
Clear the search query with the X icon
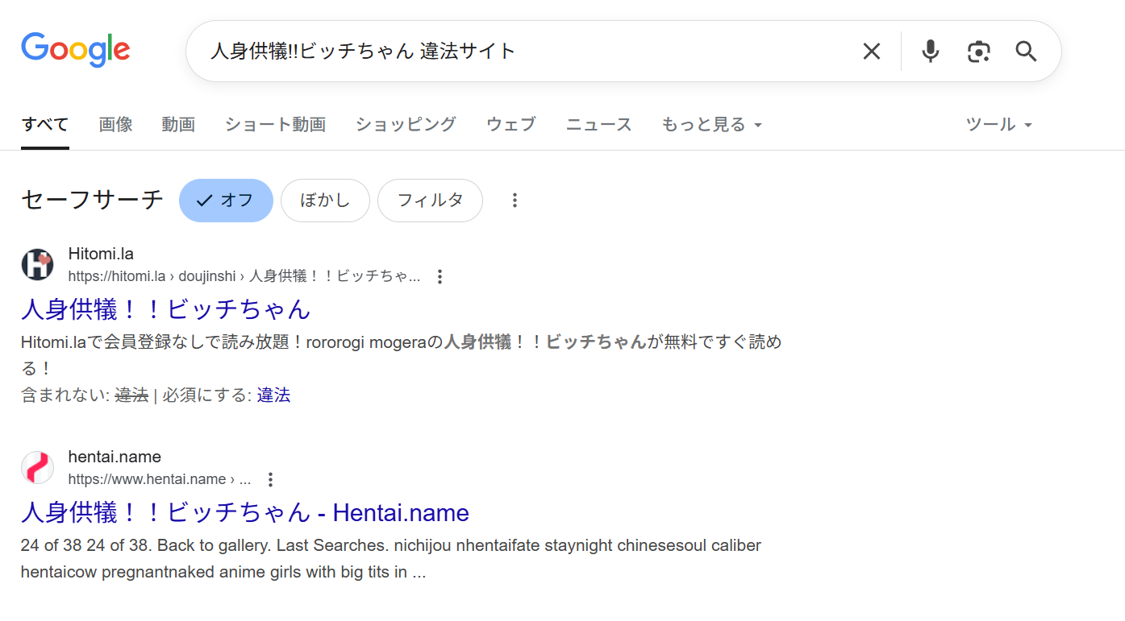coord(871,51)
